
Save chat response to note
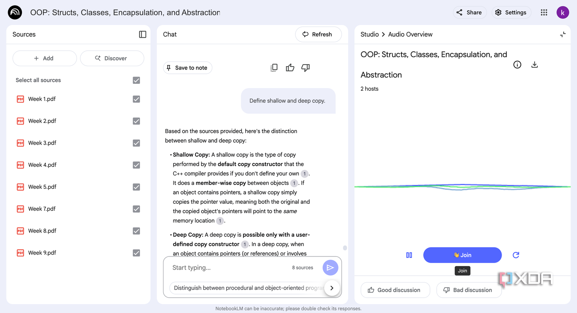188,68
